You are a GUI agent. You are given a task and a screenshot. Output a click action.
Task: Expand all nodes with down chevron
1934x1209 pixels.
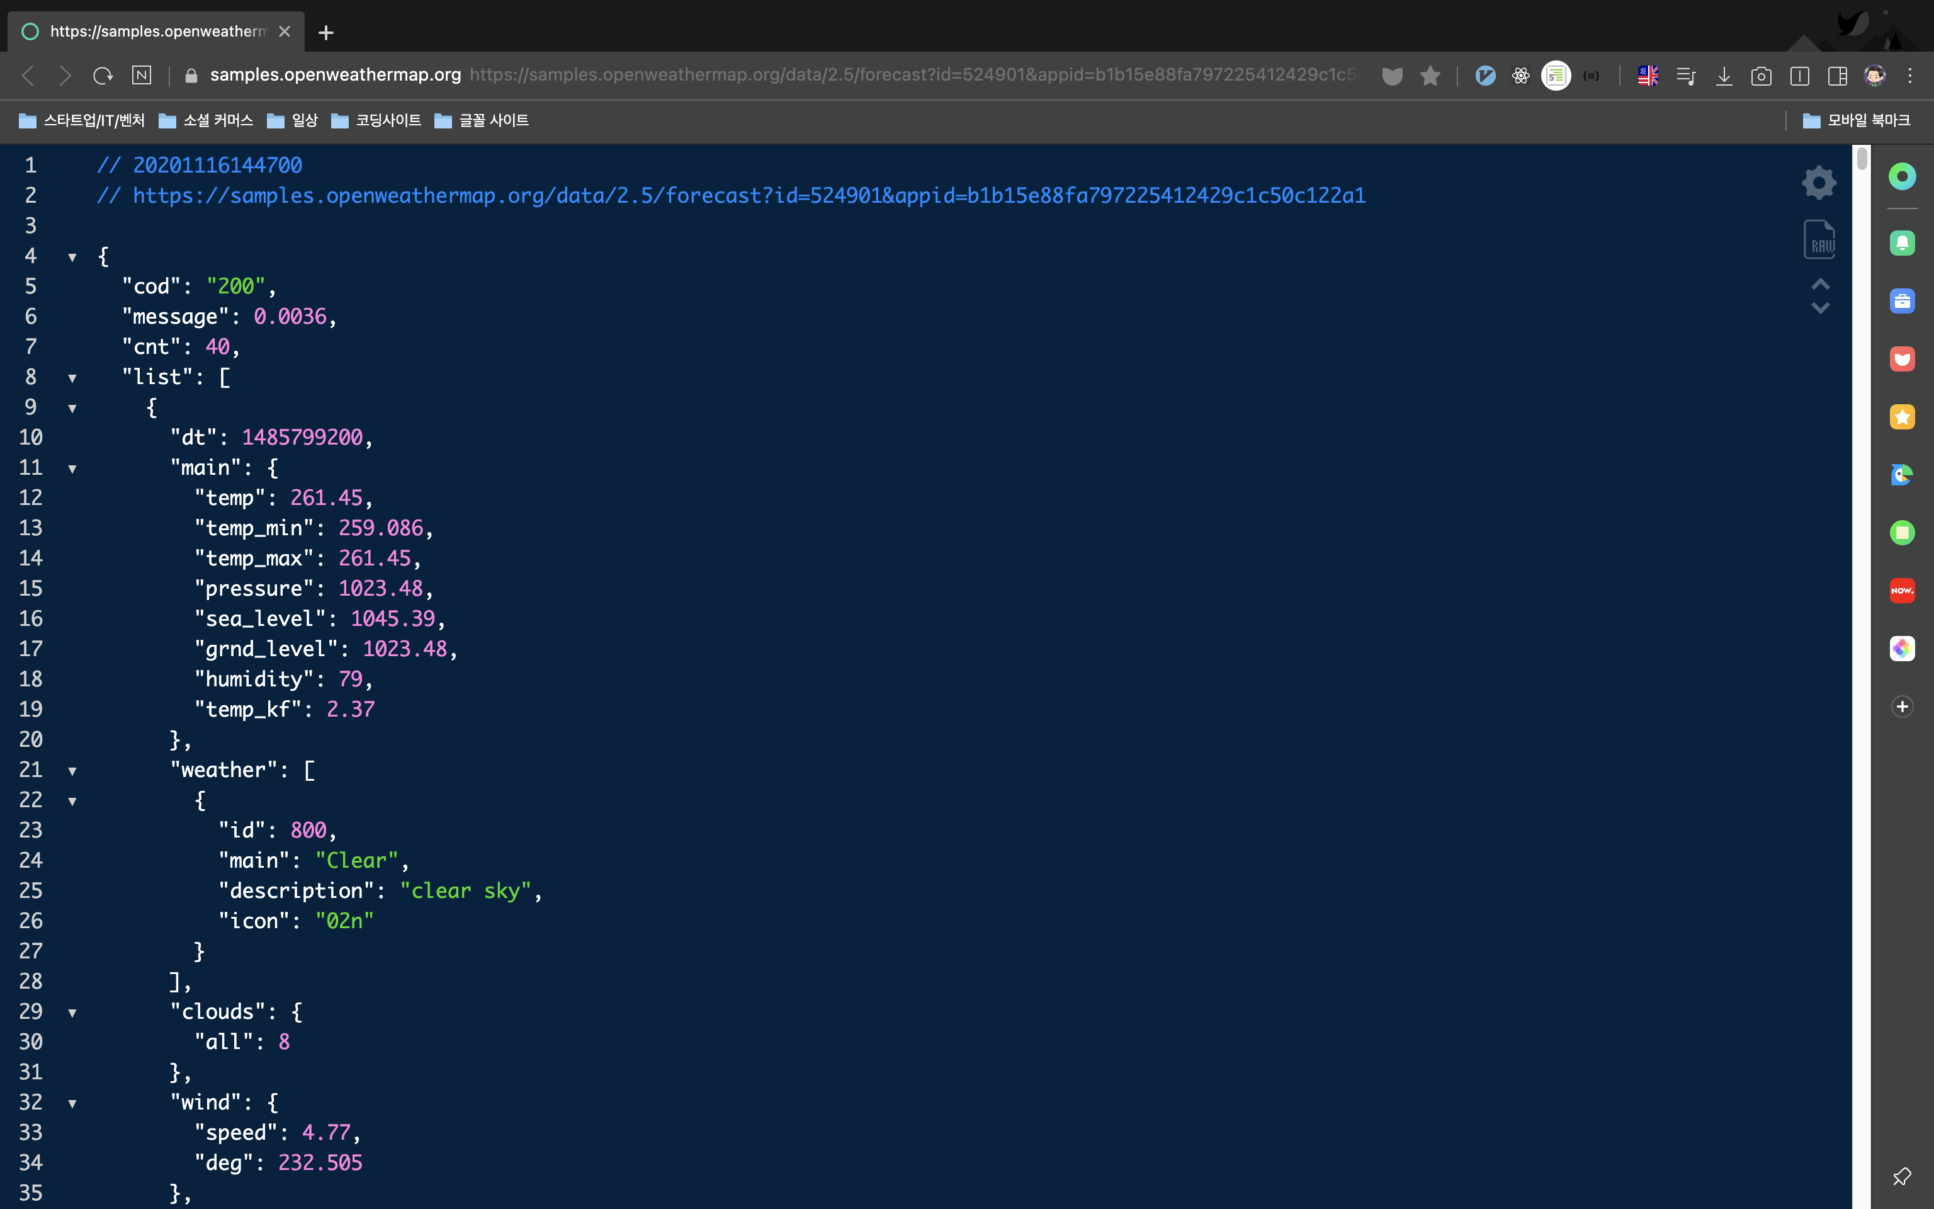click(x=1819, y=309)
